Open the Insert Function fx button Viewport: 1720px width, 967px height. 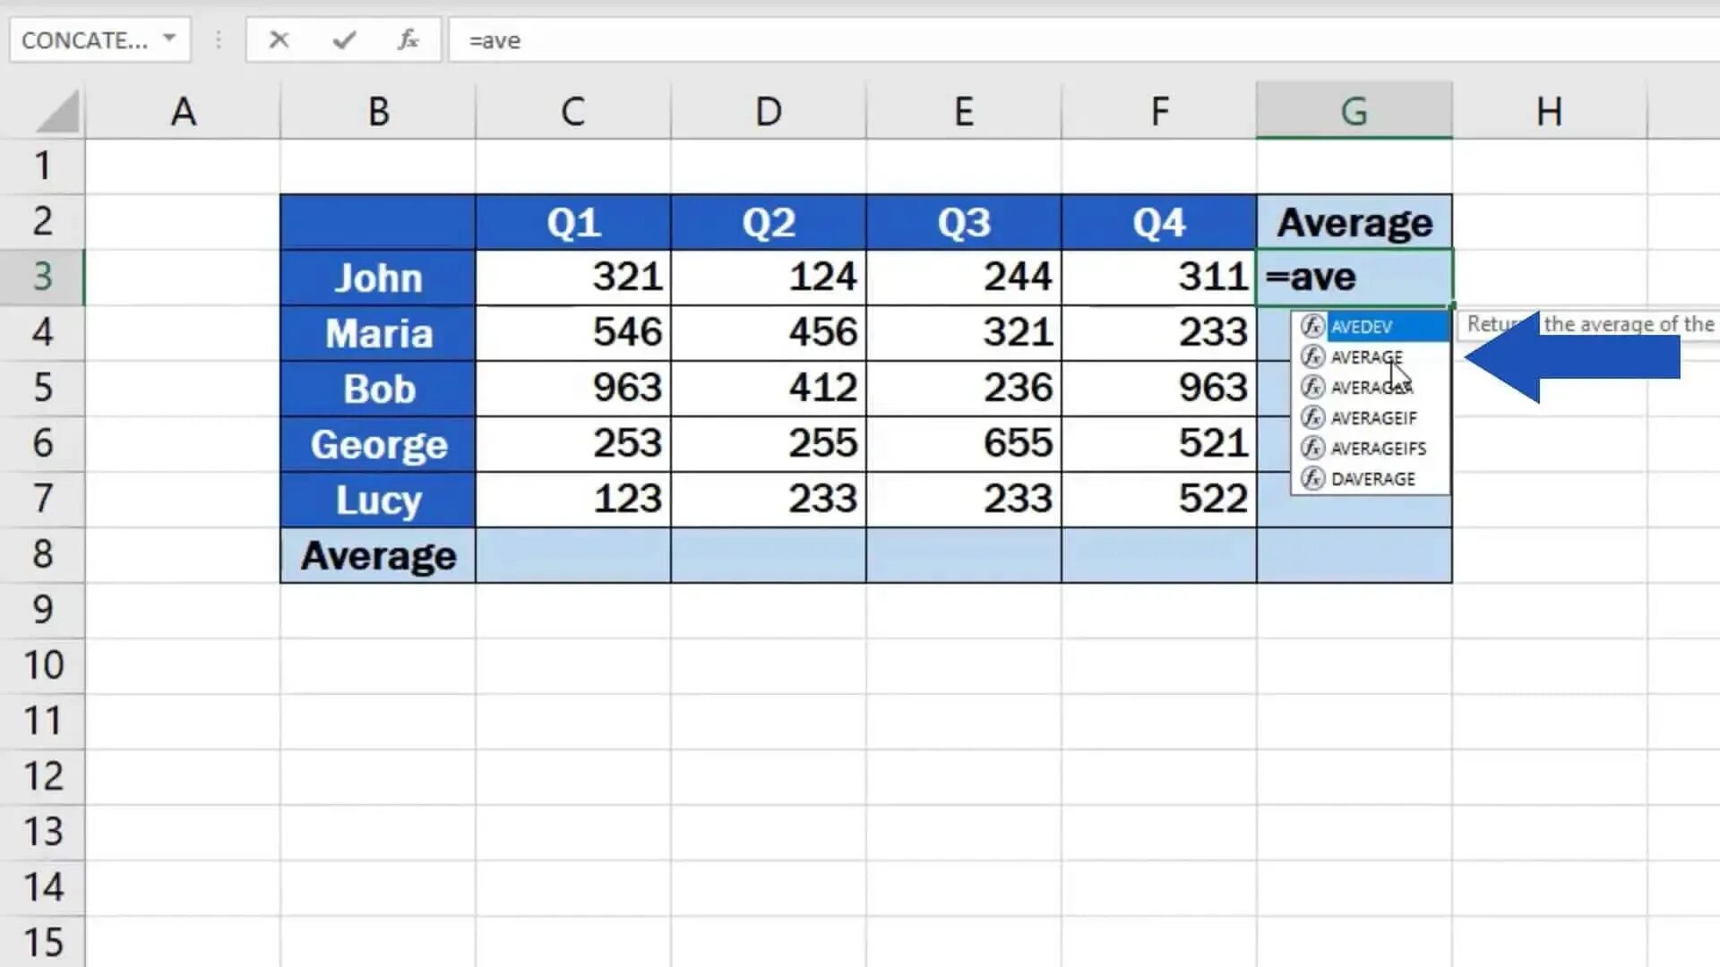tap(408, 40)
